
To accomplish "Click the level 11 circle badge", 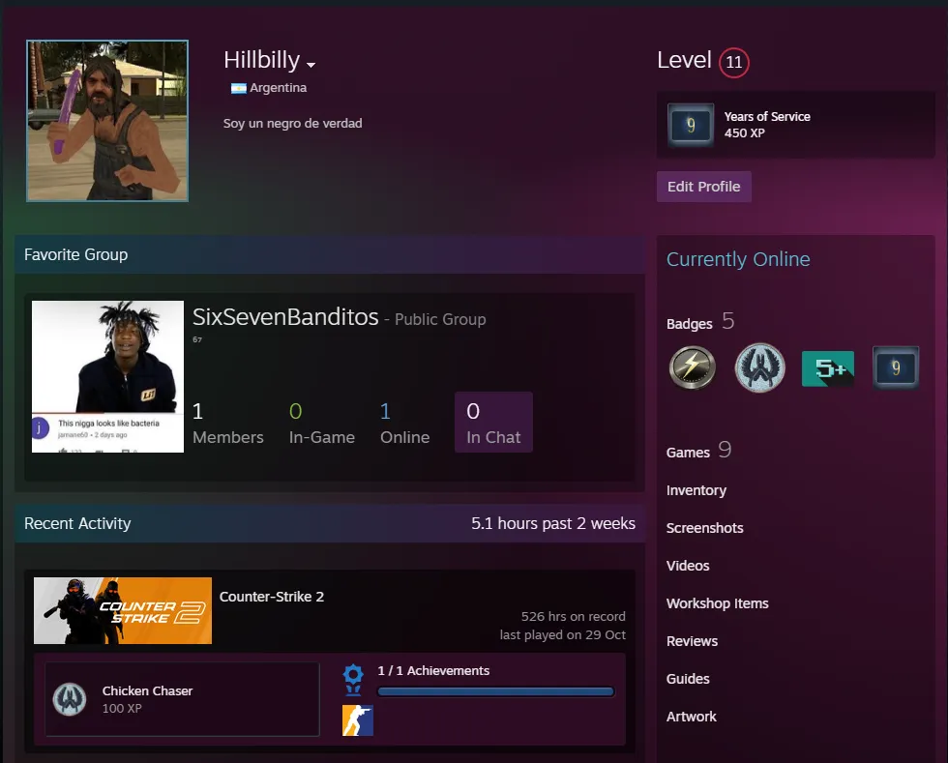I will coord(734,62).
